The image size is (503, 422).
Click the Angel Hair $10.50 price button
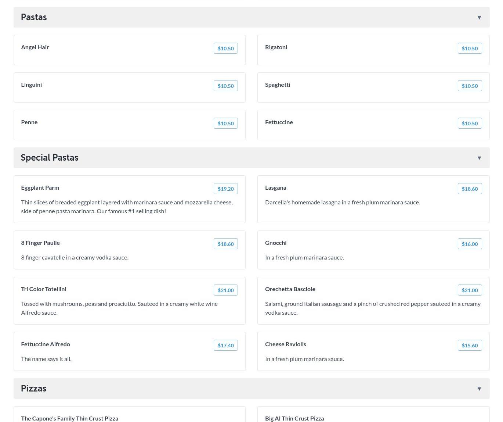[225, 49]
